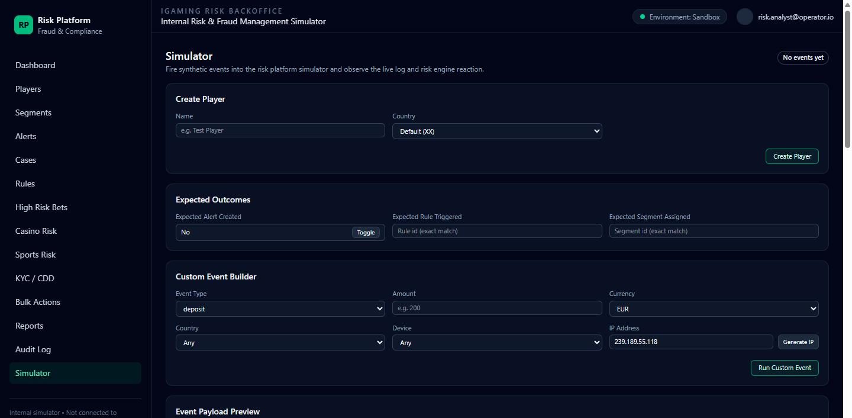
Task: View the Audit Log
Action: click(75, 349)
